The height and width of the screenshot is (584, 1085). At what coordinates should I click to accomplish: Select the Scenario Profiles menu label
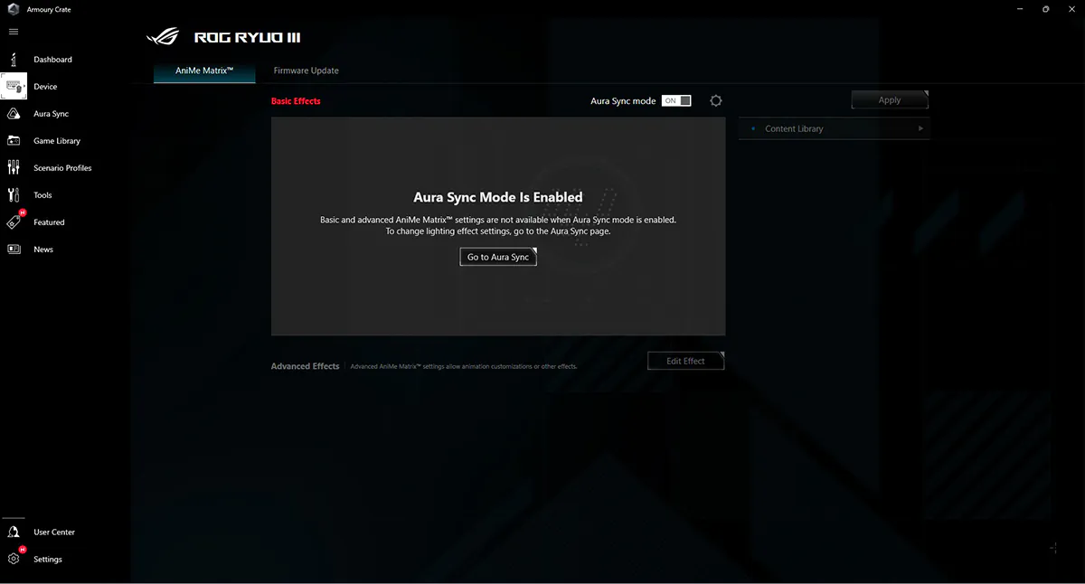tap(62, 168)
